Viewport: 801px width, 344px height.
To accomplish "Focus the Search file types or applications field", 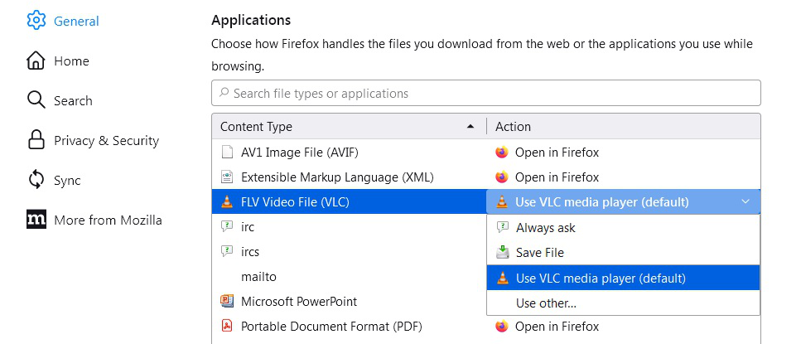I will [485, 93].
